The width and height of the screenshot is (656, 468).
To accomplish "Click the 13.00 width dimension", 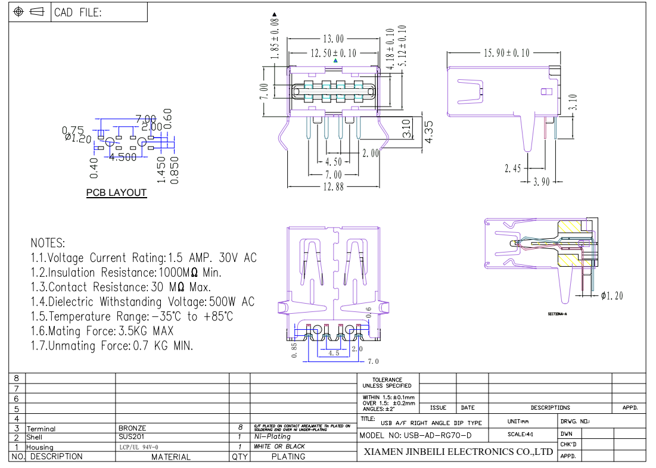I will coord(334,39).
